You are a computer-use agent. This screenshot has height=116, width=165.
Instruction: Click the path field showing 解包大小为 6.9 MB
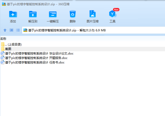click(93, 30)
